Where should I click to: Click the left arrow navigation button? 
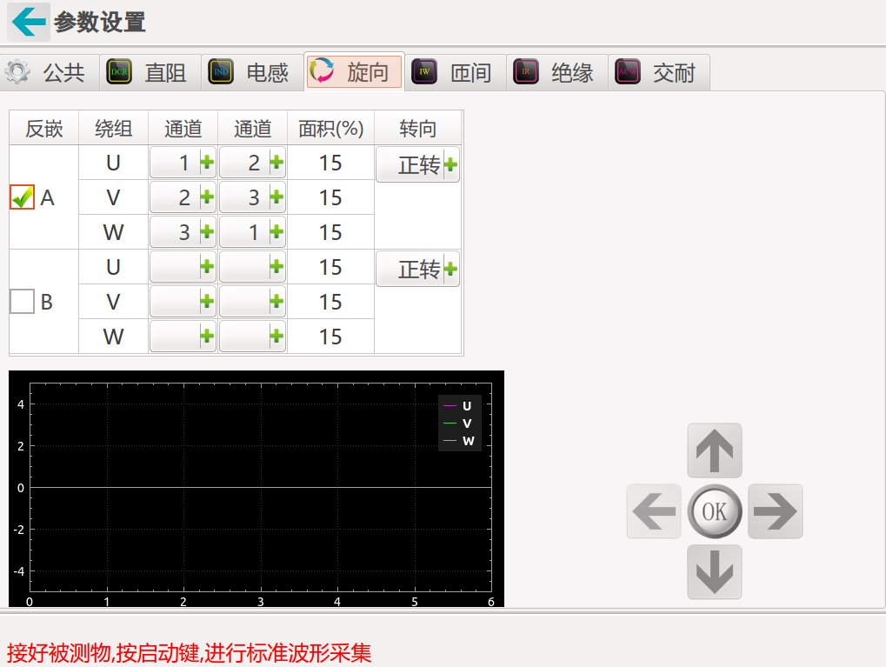coord(654,511)
